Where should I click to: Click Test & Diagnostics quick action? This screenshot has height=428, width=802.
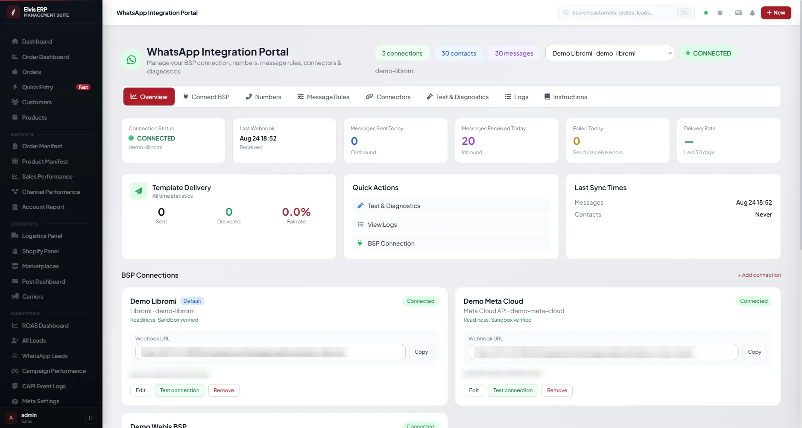pyautogui.click(x=451, y=206)
